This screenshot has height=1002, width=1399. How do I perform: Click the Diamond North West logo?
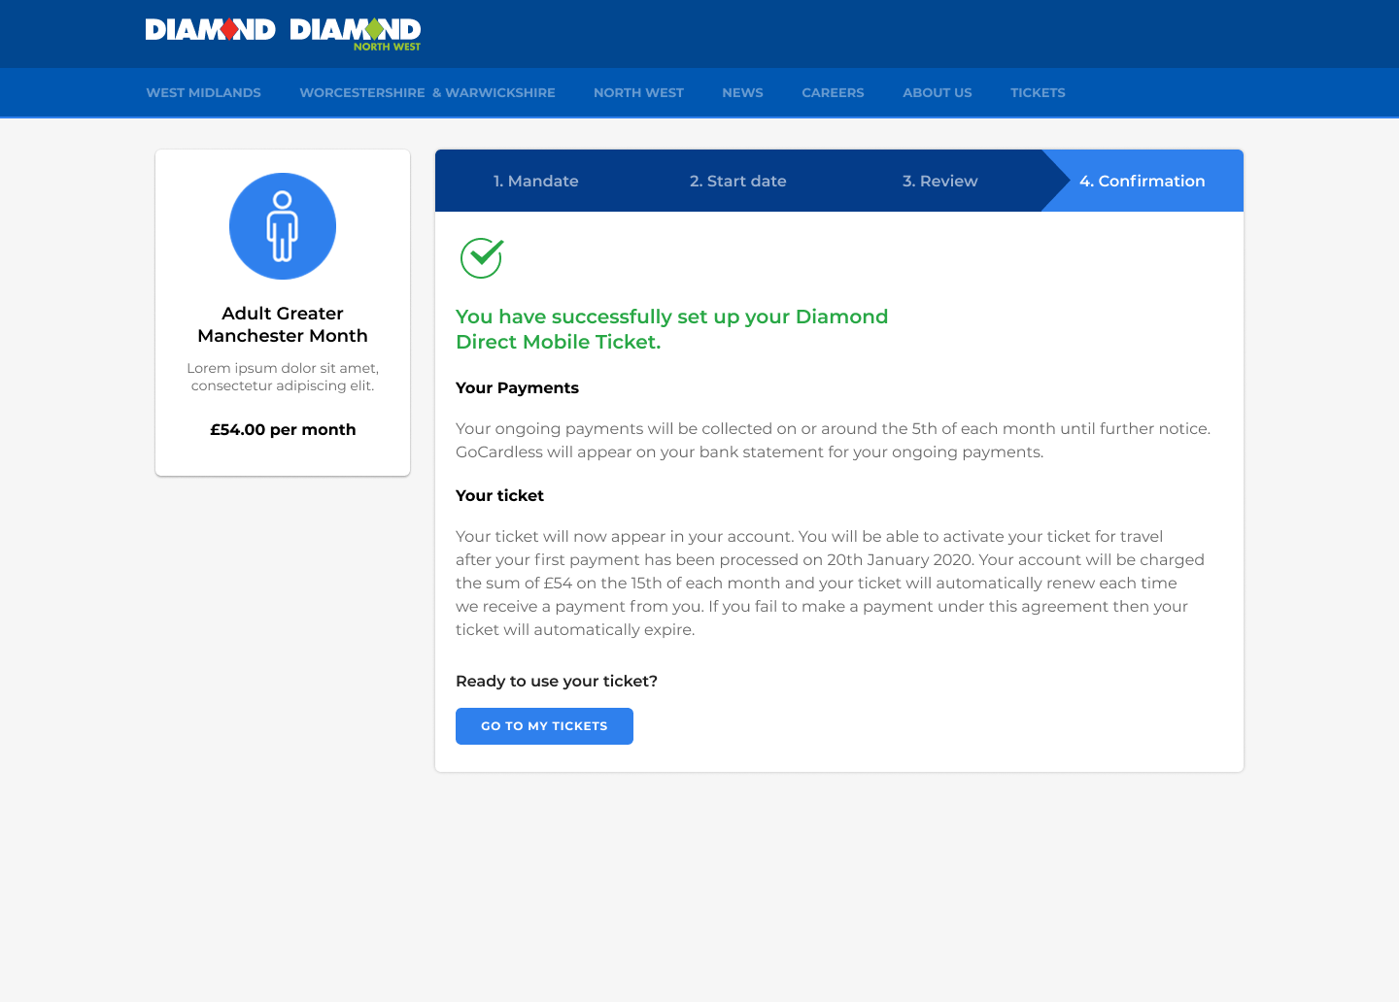click(356, 34)
